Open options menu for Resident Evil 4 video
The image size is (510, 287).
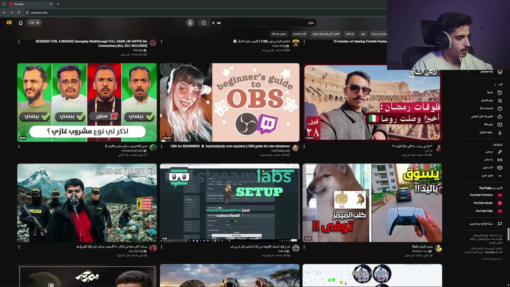tap(19, 41)
